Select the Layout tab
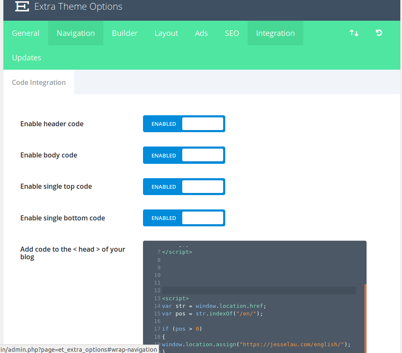 pyautogui.click(x=166, y=33)
